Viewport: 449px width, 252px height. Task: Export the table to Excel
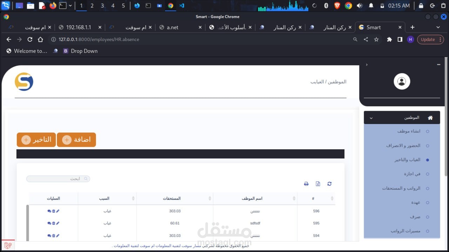coord(318,184)
